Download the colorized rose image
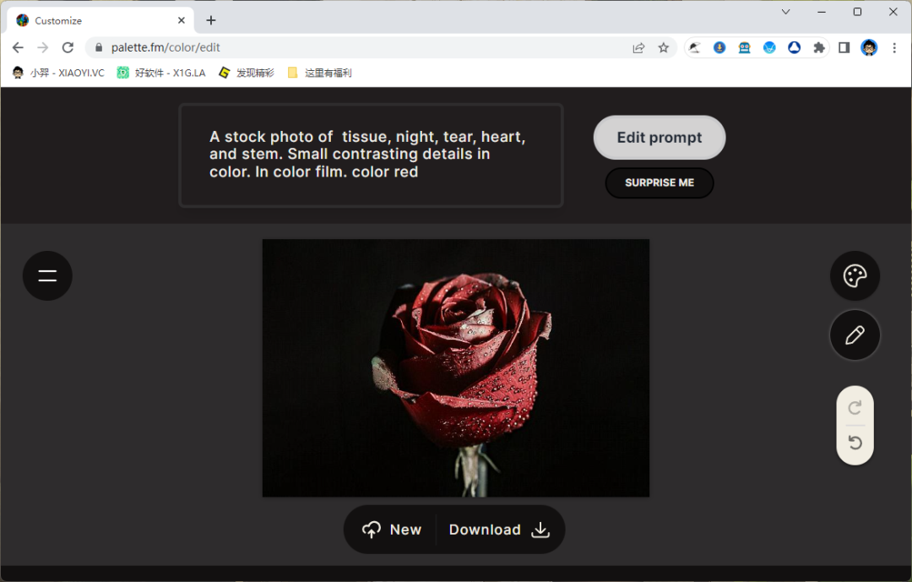Viewport: 912px width, 582px height. (498, 530)
